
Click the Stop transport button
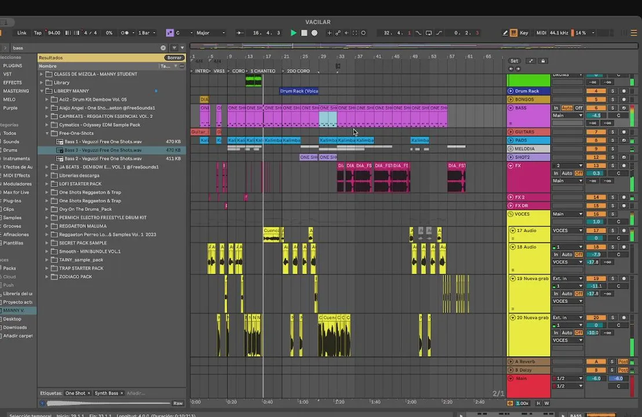click(x=304, y=33)
